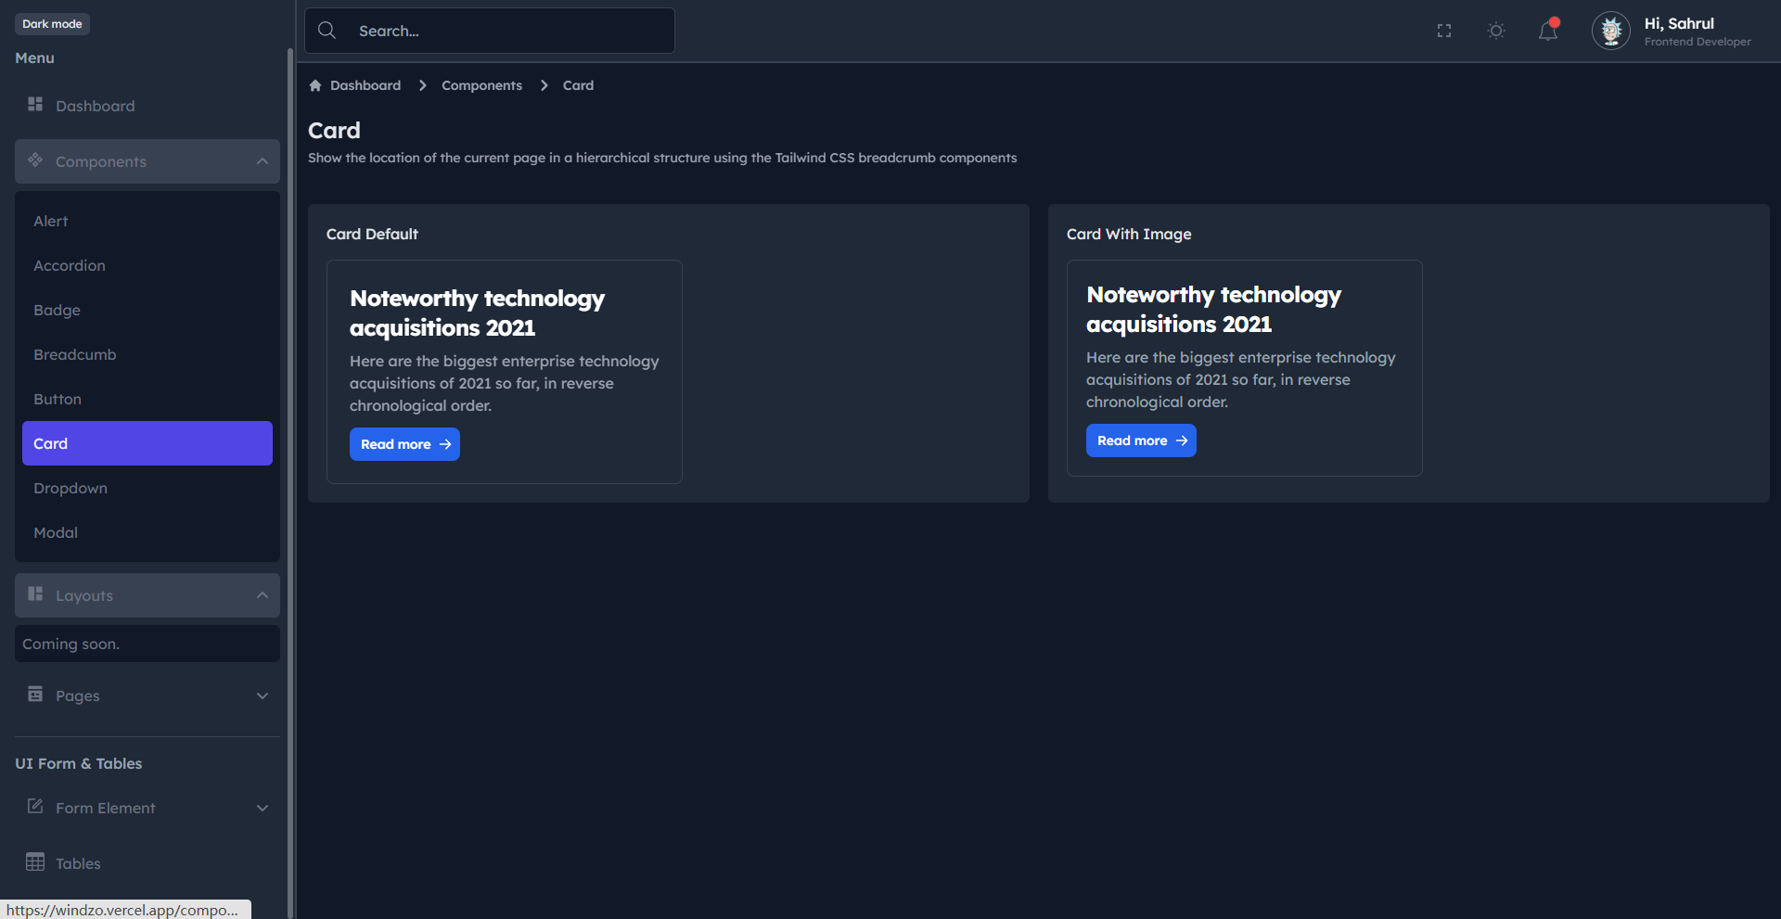Click Read more in Card Default

click(404, 444)
